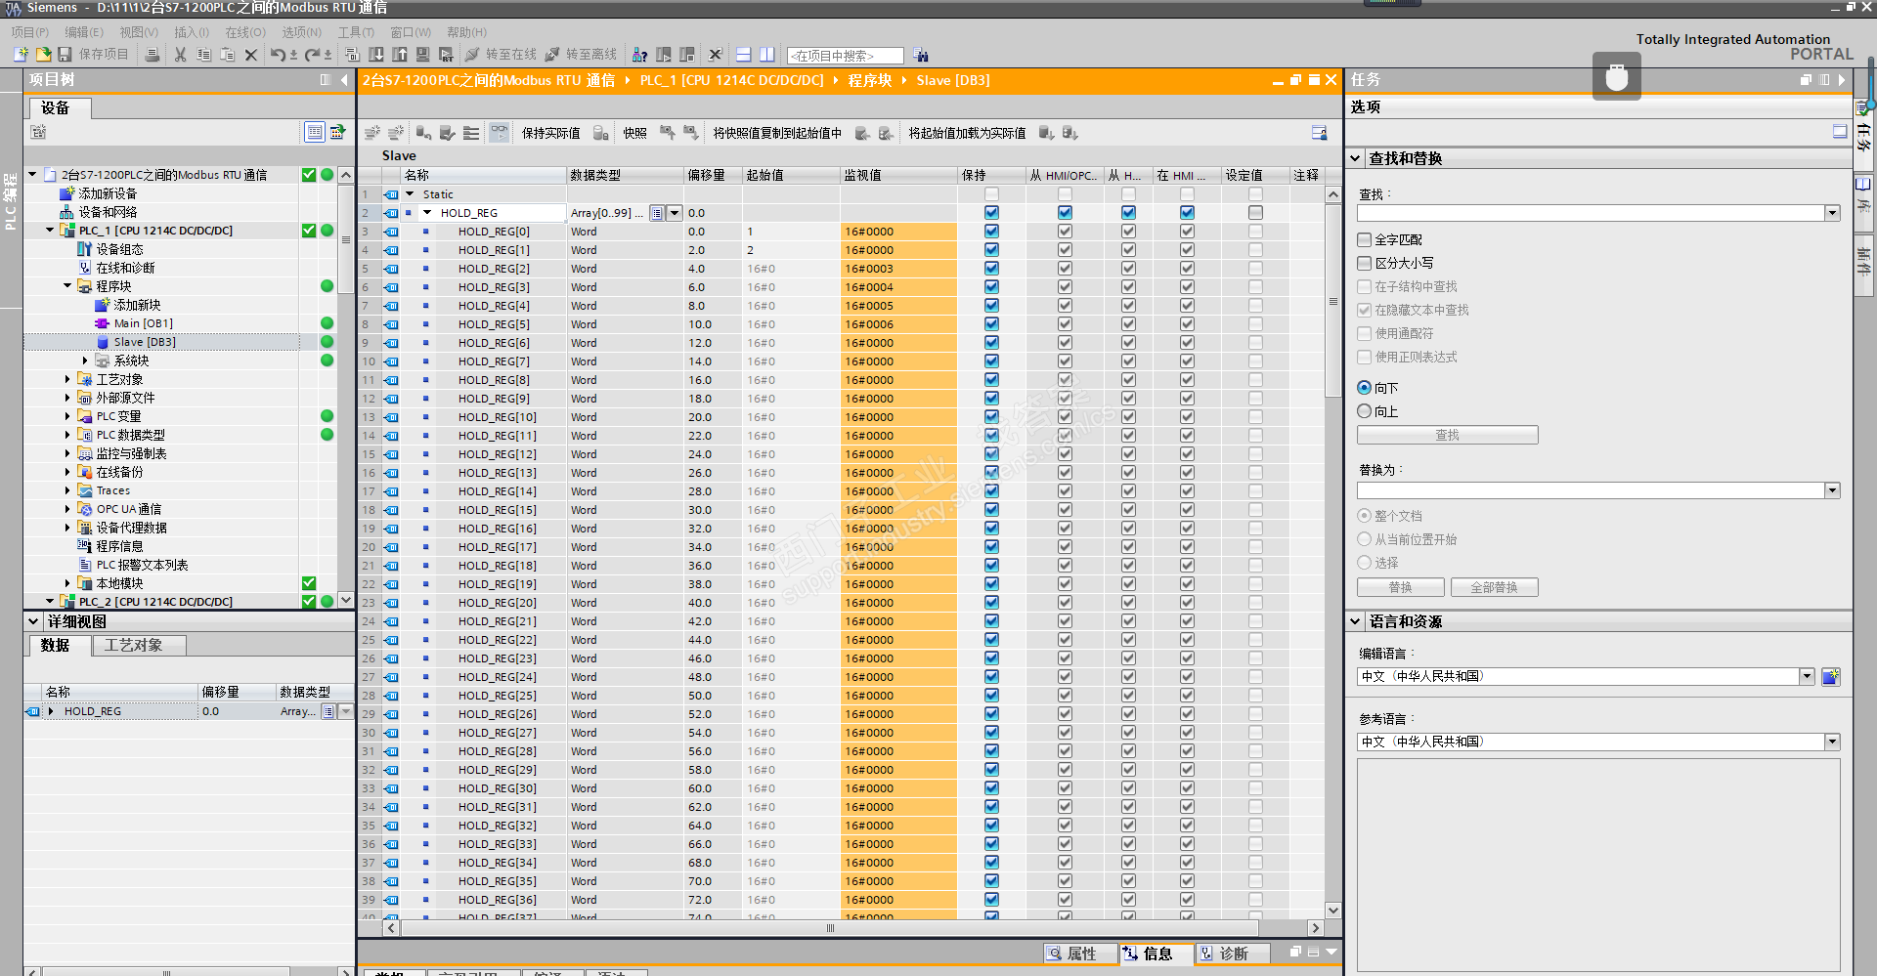Screen dimensions: 1877x976
Task: Enable the Case Sensitive (区分大小写) checkbox
Action: click(1365, 263)
